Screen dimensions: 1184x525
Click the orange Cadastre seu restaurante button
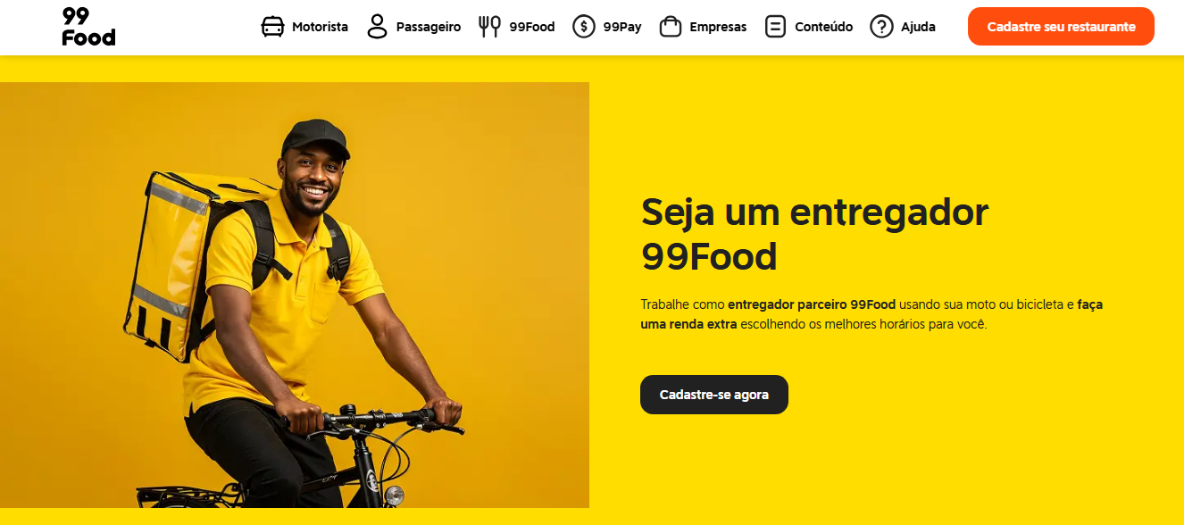click(1061, 27)
